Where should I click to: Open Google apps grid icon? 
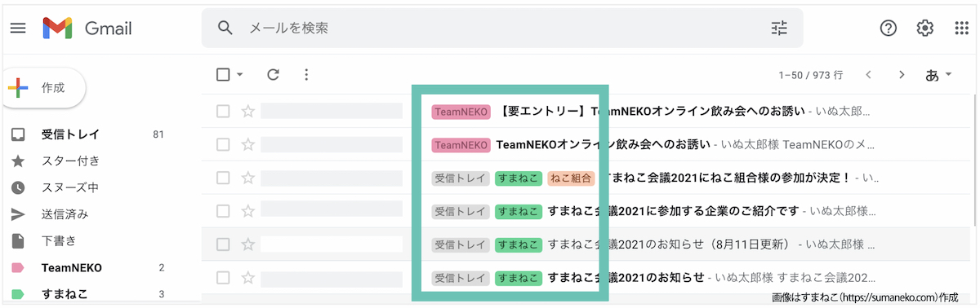[x=961, y=29]
